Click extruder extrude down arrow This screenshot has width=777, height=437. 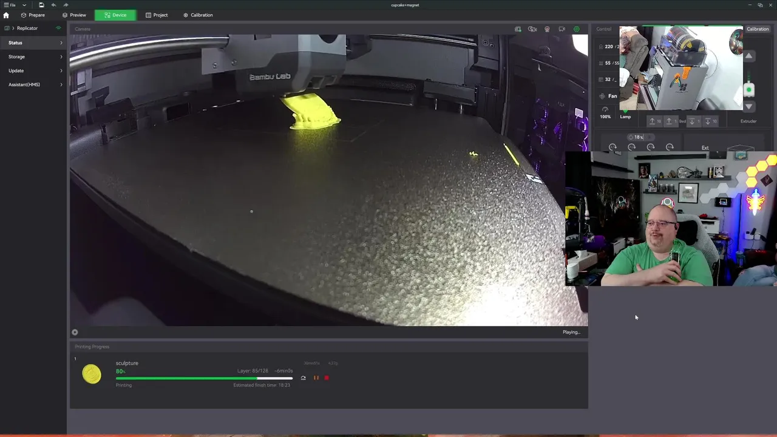(x=748, y=106)
